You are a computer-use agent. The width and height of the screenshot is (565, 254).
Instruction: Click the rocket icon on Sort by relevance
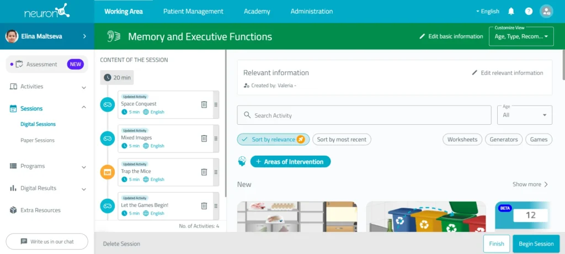301,139
